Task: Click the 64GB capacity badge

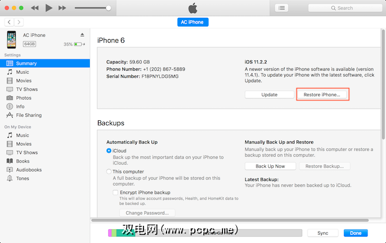Action: click(29, 44)
